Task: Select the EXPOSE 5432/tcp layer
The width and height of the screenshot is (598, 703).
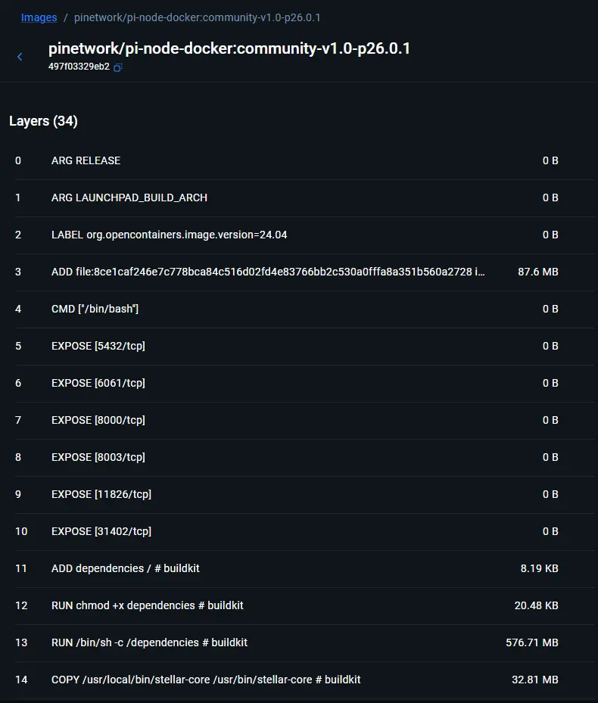Action: click(305, 346)
